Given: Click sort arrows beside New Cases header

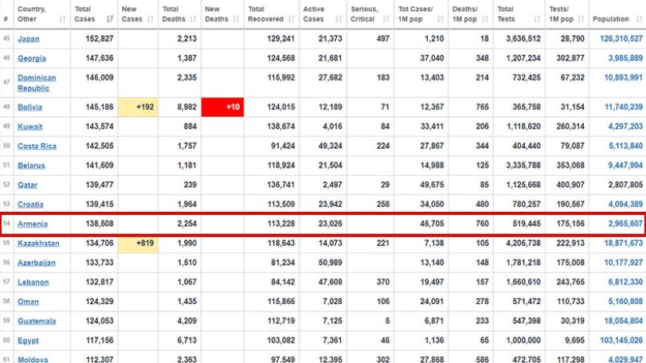Looking at the screenshot, I should [x=151, y=19].
